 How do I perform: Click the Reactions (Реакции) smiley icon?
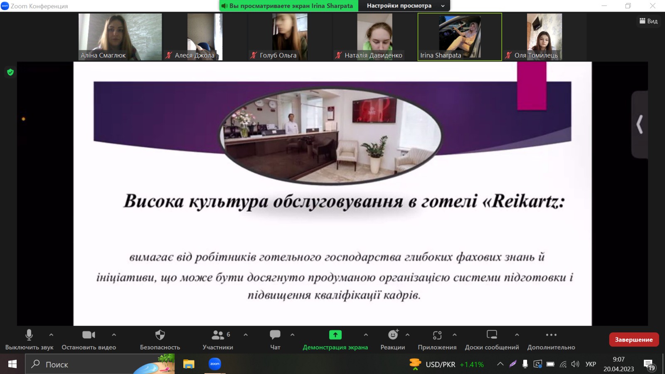coord(393,335)
